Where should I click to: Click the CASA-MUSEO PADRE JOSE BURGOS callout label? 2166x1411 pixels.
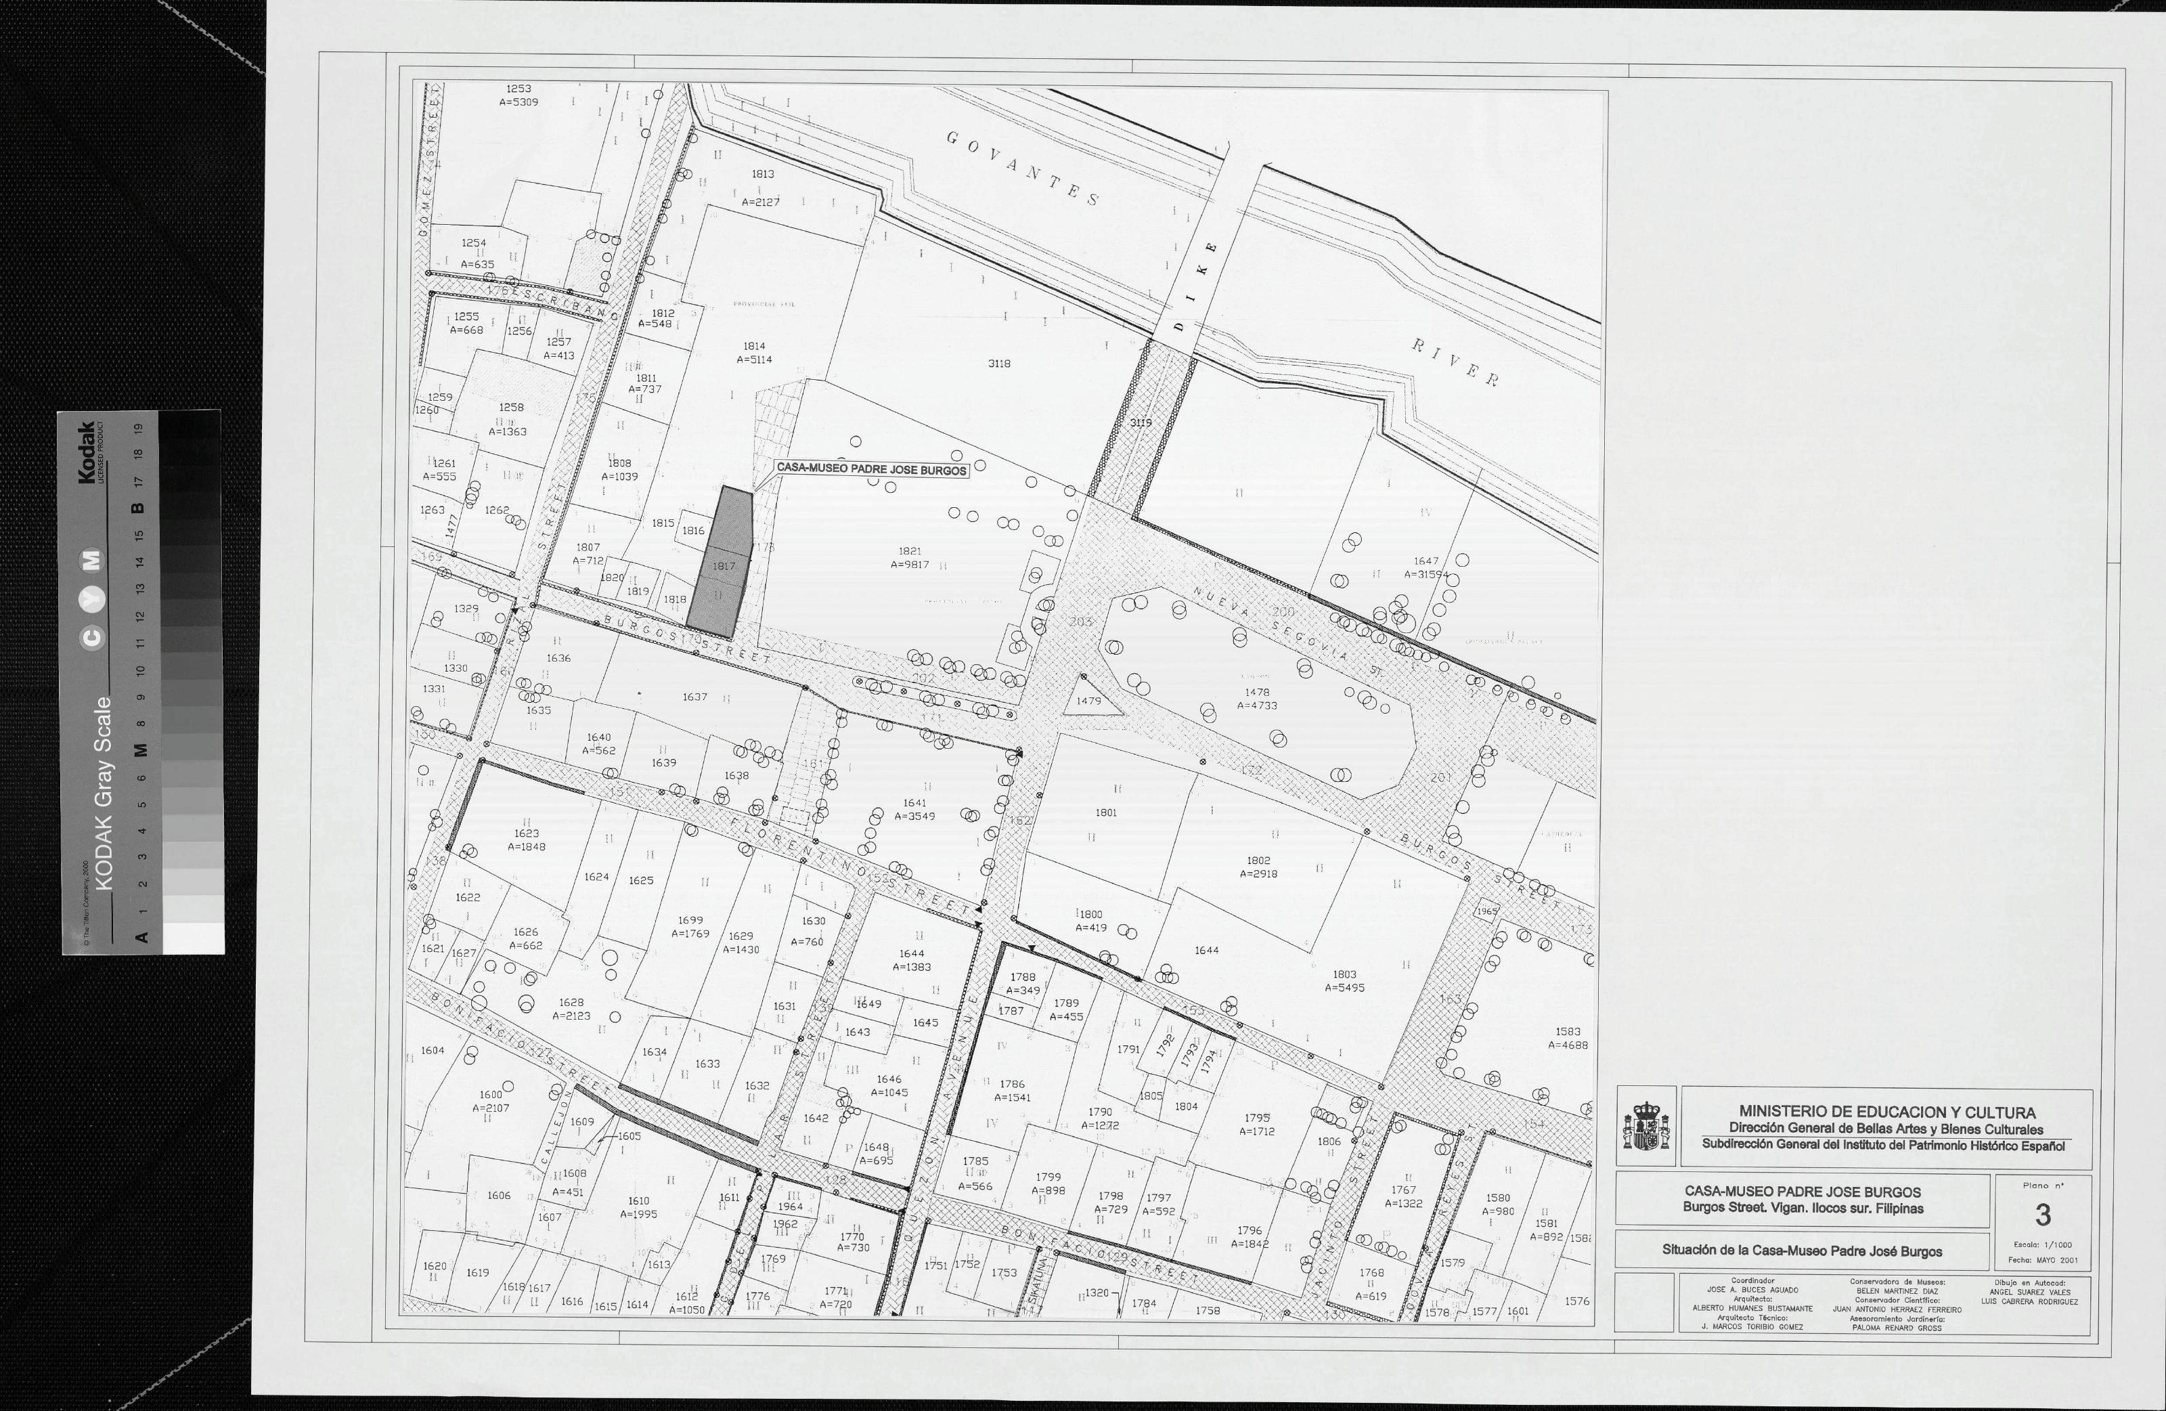871,470
